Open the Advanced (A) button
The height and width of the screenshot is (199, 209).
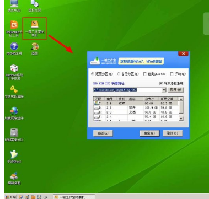click(x=103, y=133)
